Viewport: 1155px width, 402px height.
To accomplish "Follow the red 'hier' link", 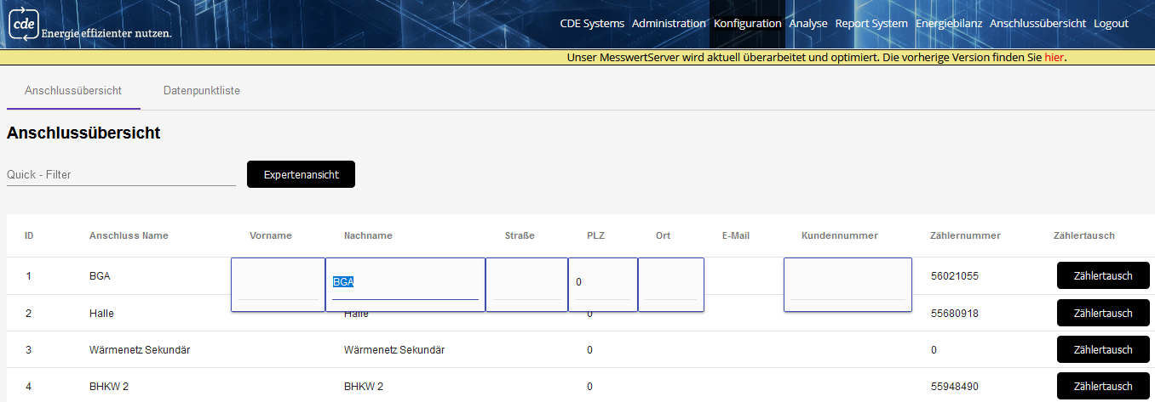I will (1054, 58).
